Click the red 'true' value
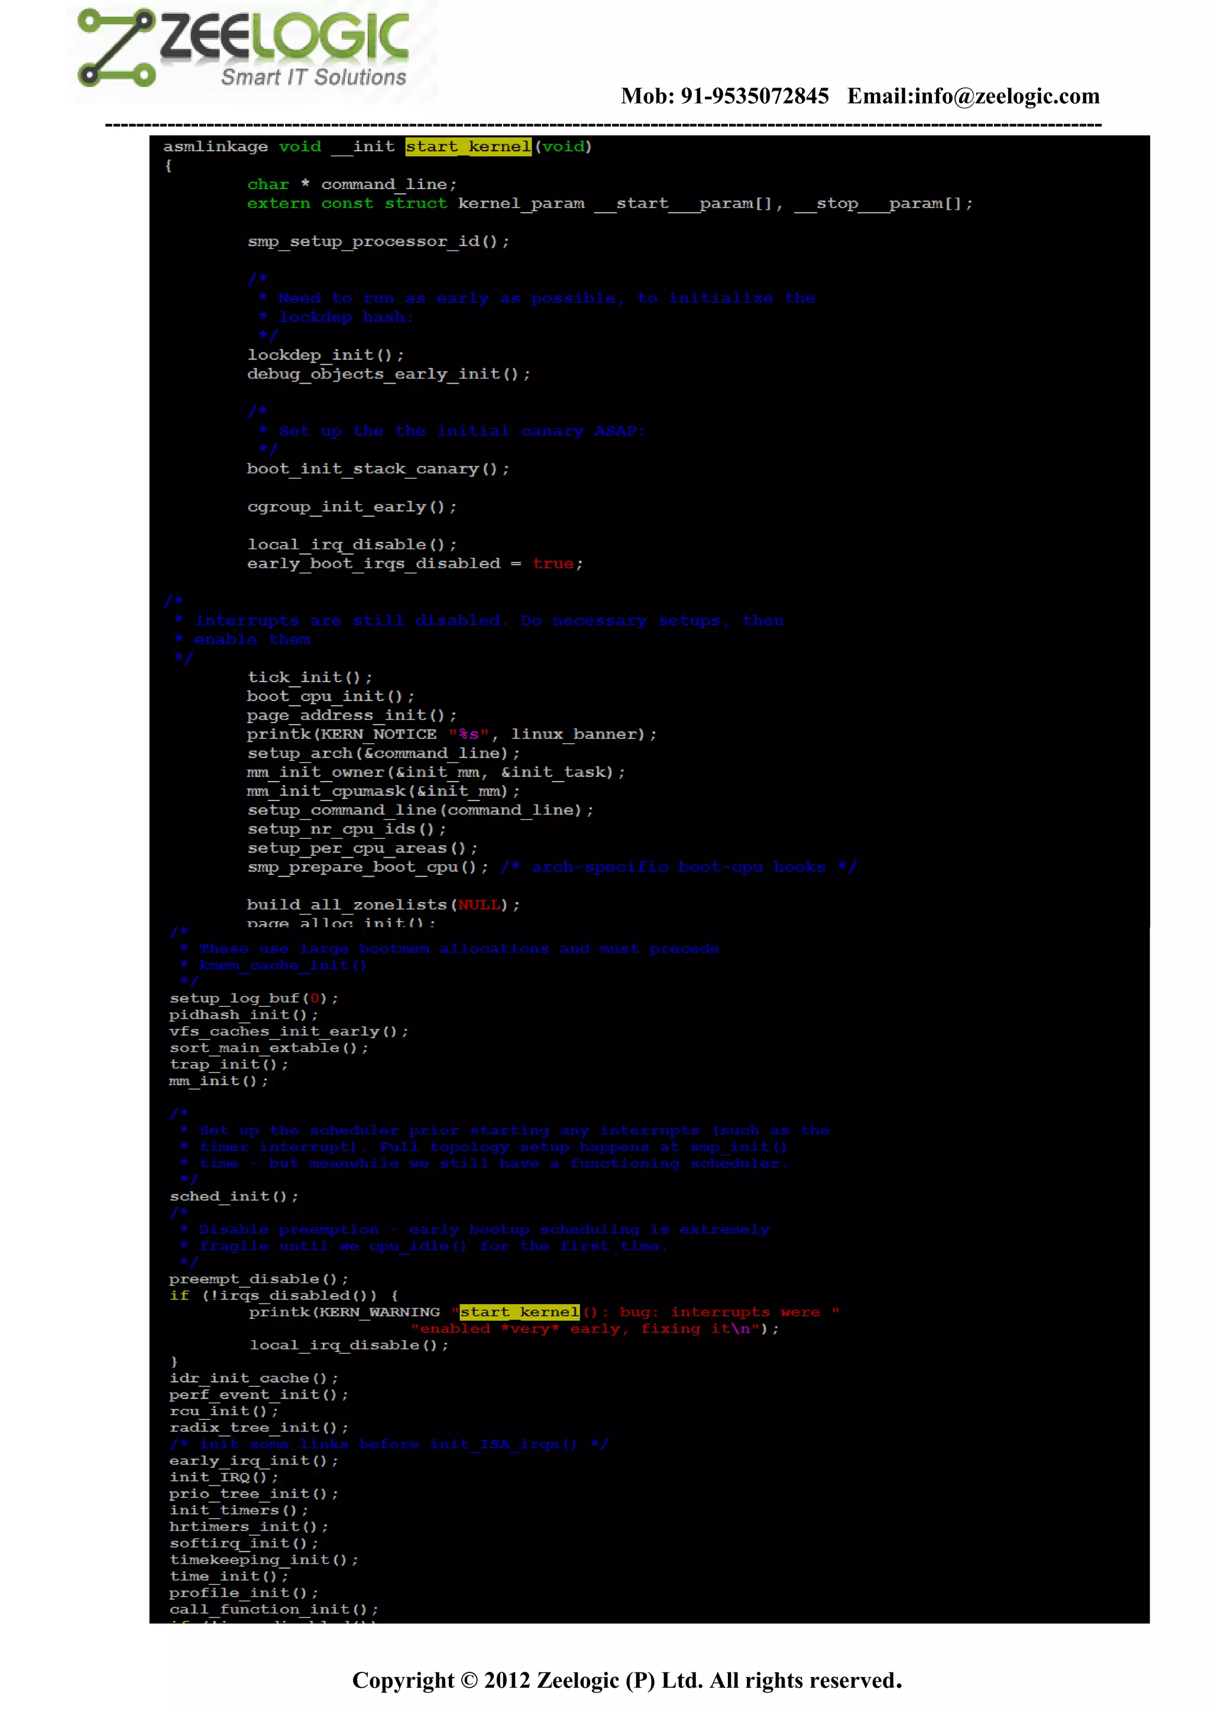 coord(552,564)
